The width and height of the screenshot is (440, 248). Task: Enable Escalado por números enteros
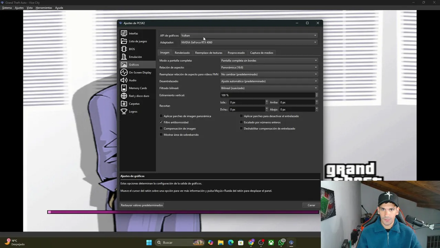pyautogui.click(x=241, y=122)
